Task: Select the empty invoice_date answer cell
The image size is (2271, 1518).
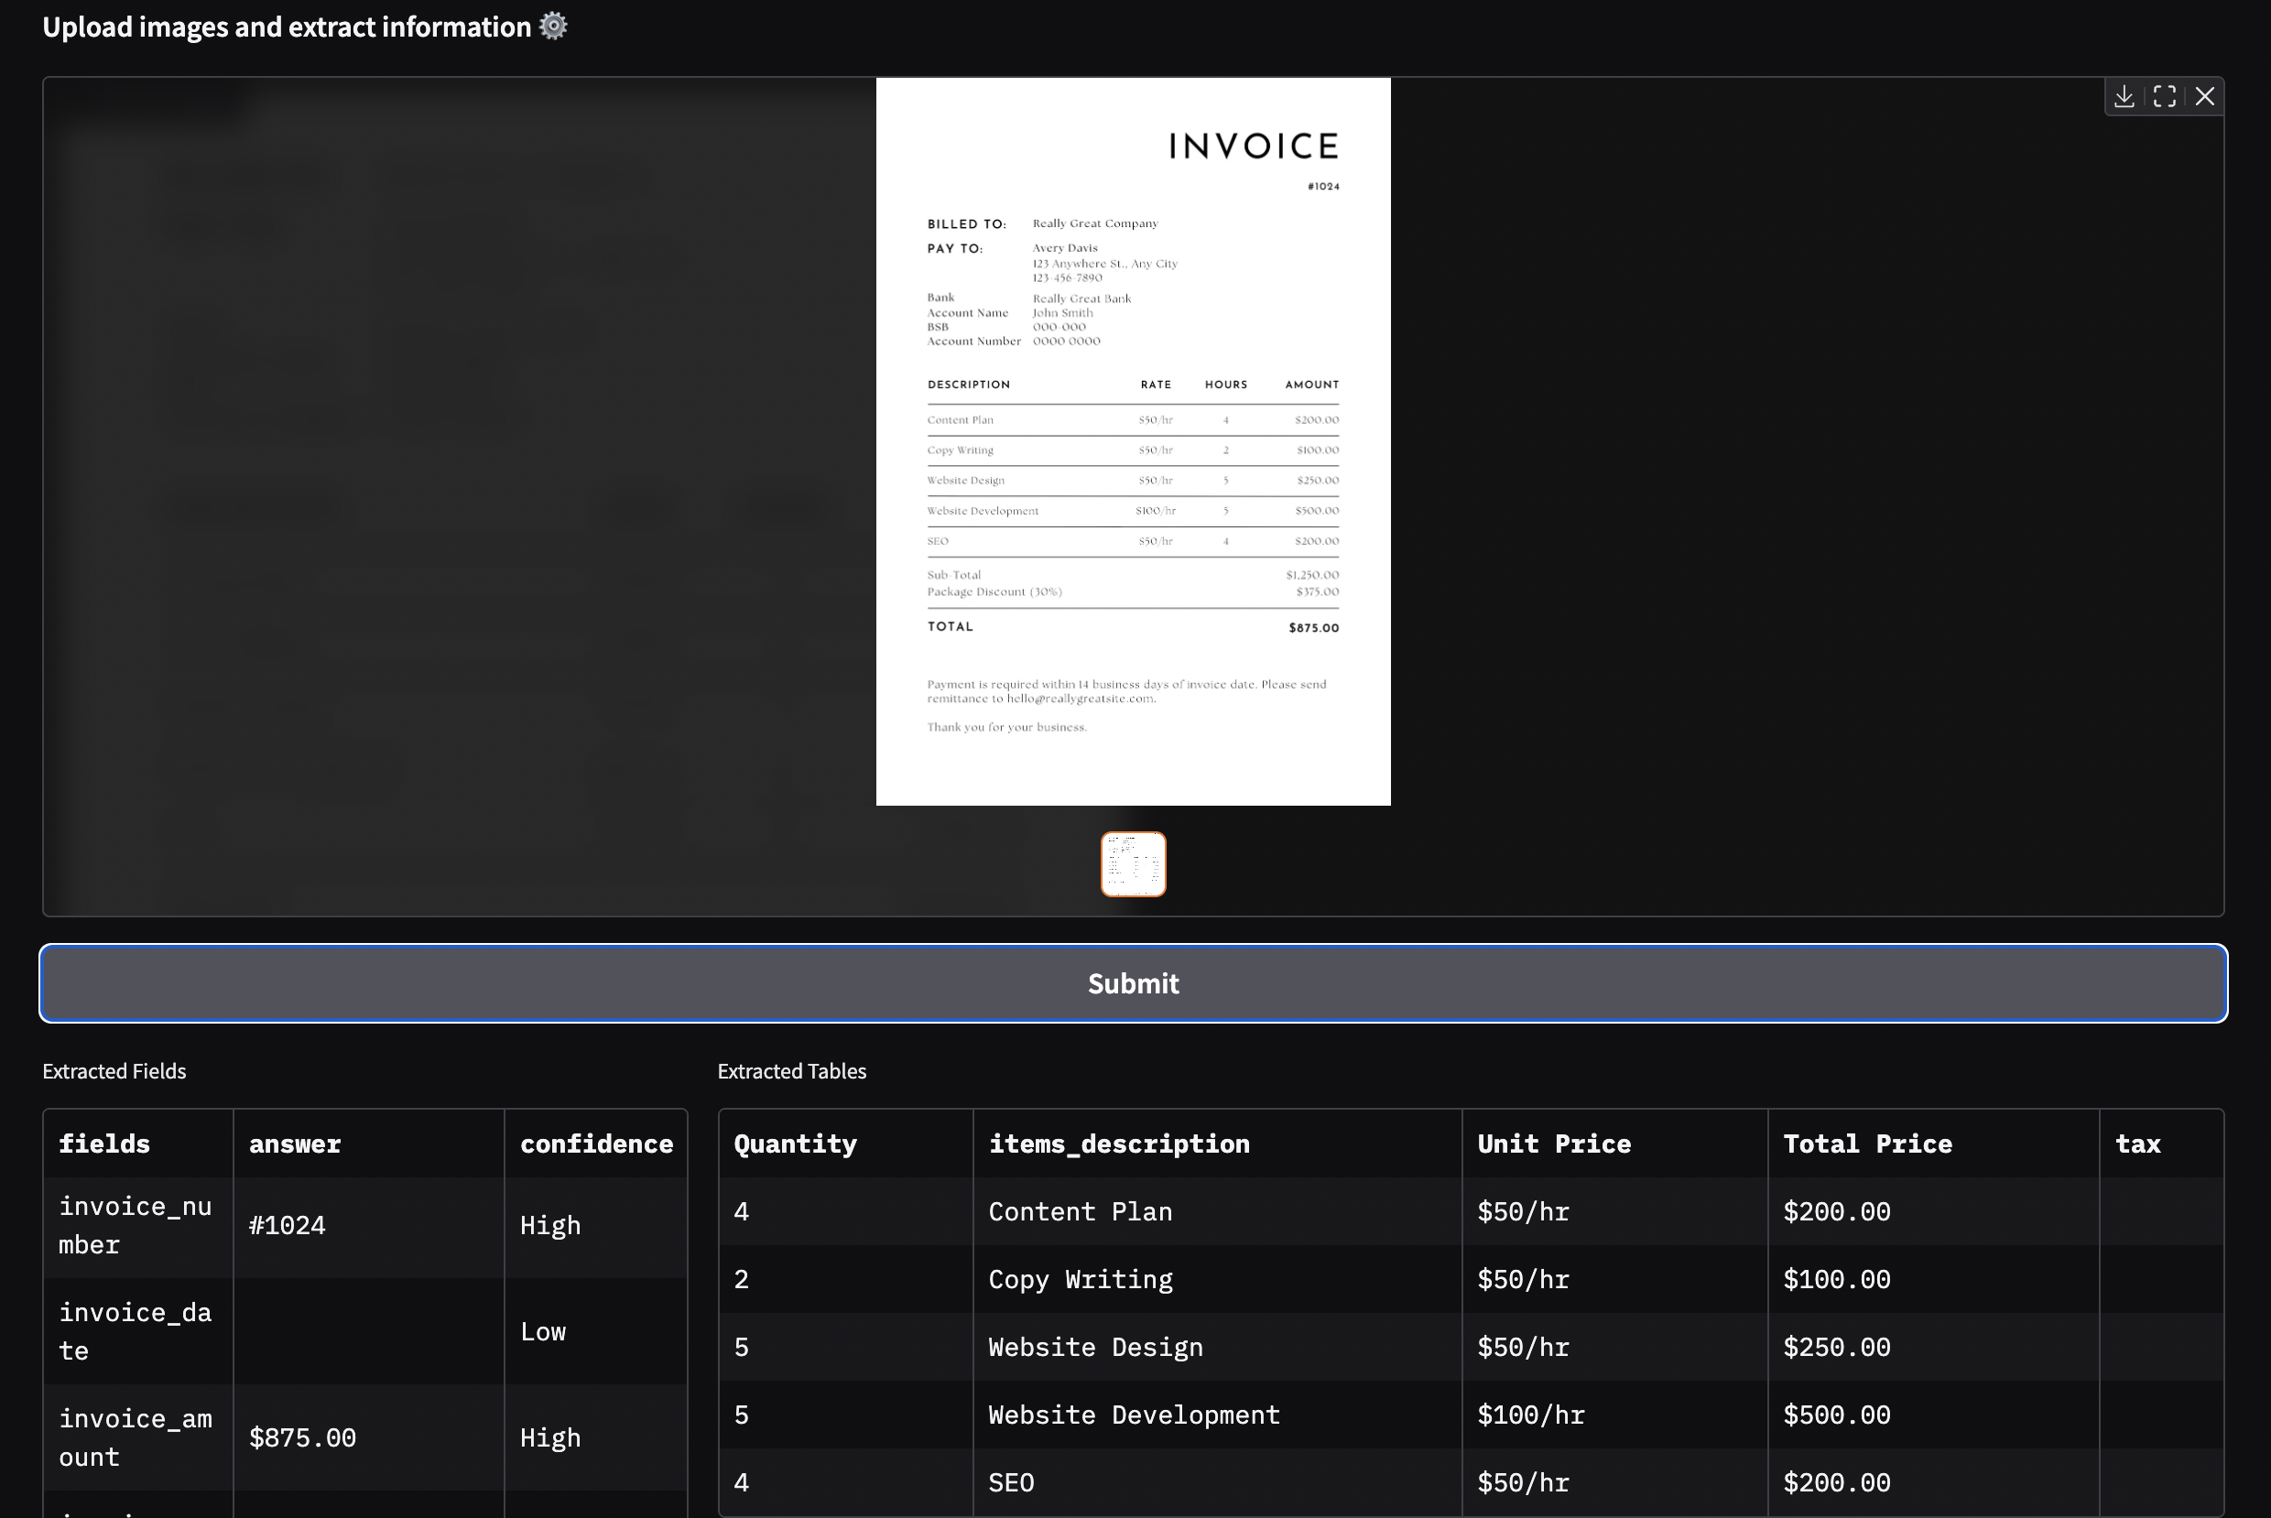Action: (366, 1331)
